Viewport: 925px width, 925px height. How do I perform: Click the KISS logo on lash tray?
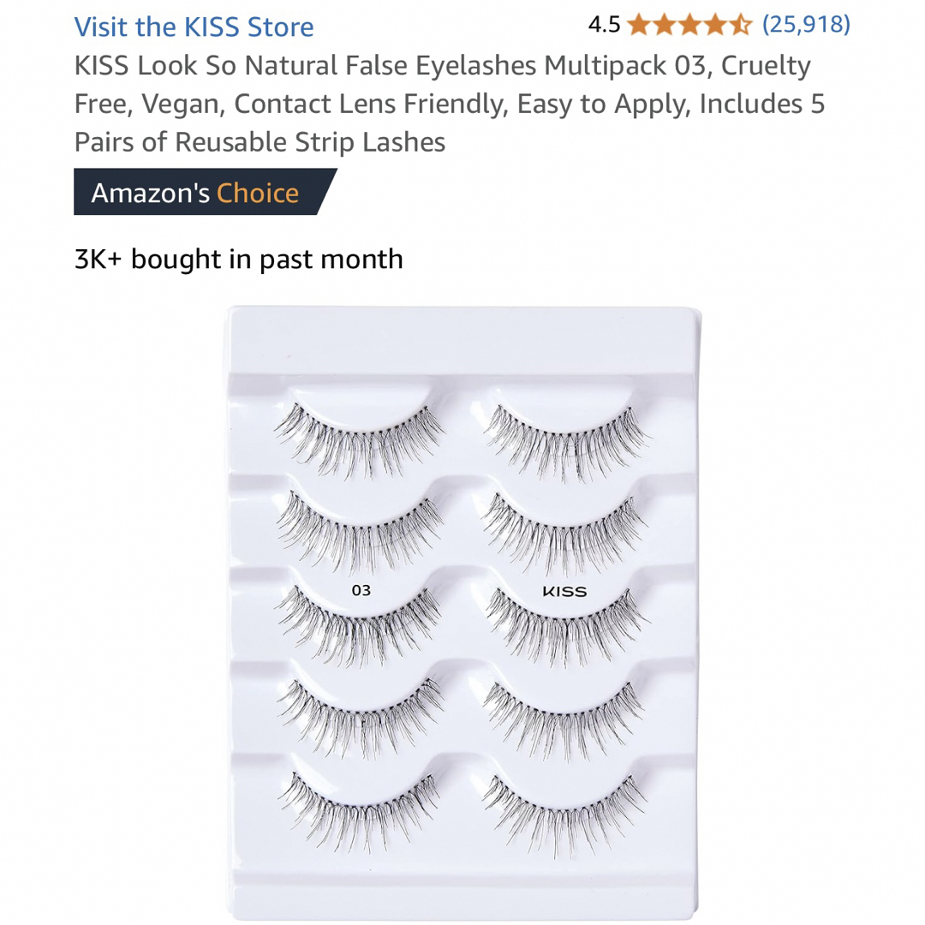[x=564, y=591]
